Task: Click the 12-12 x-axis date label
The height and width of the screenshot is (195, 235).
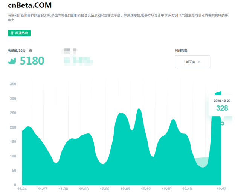Action: 146,189
